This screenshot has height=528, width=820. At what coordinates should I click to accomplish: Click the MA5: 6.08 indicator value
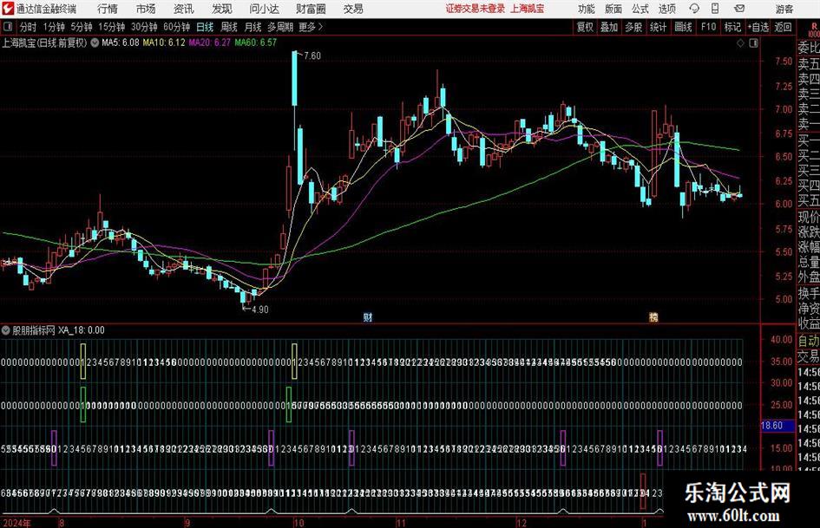(x=121, y=42)
